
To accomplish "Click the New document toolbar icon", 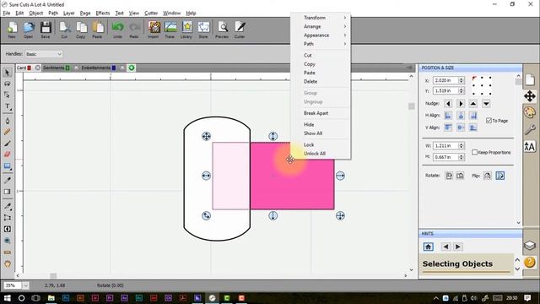I will 12,30.
